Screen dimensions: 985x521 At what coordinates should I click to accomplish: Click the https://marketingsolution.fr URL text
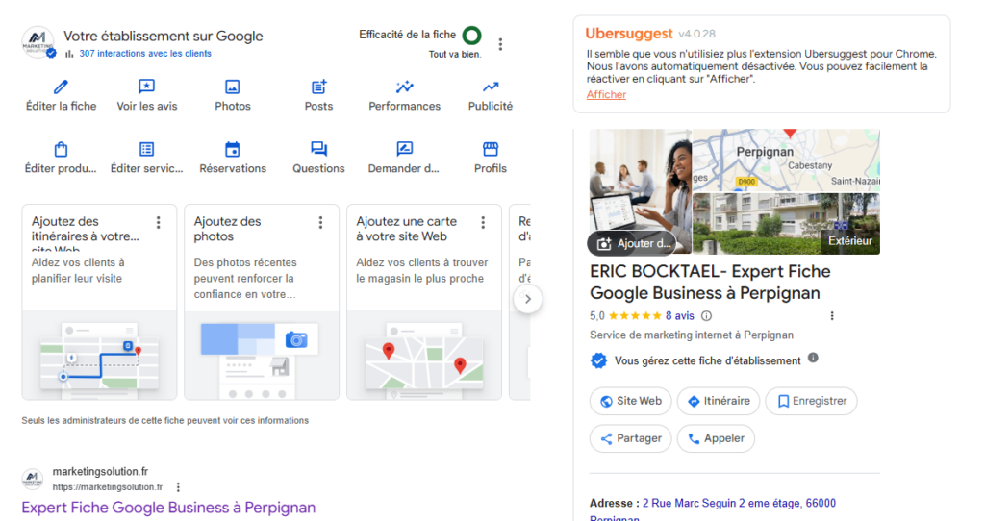click(x=108, y=487)
